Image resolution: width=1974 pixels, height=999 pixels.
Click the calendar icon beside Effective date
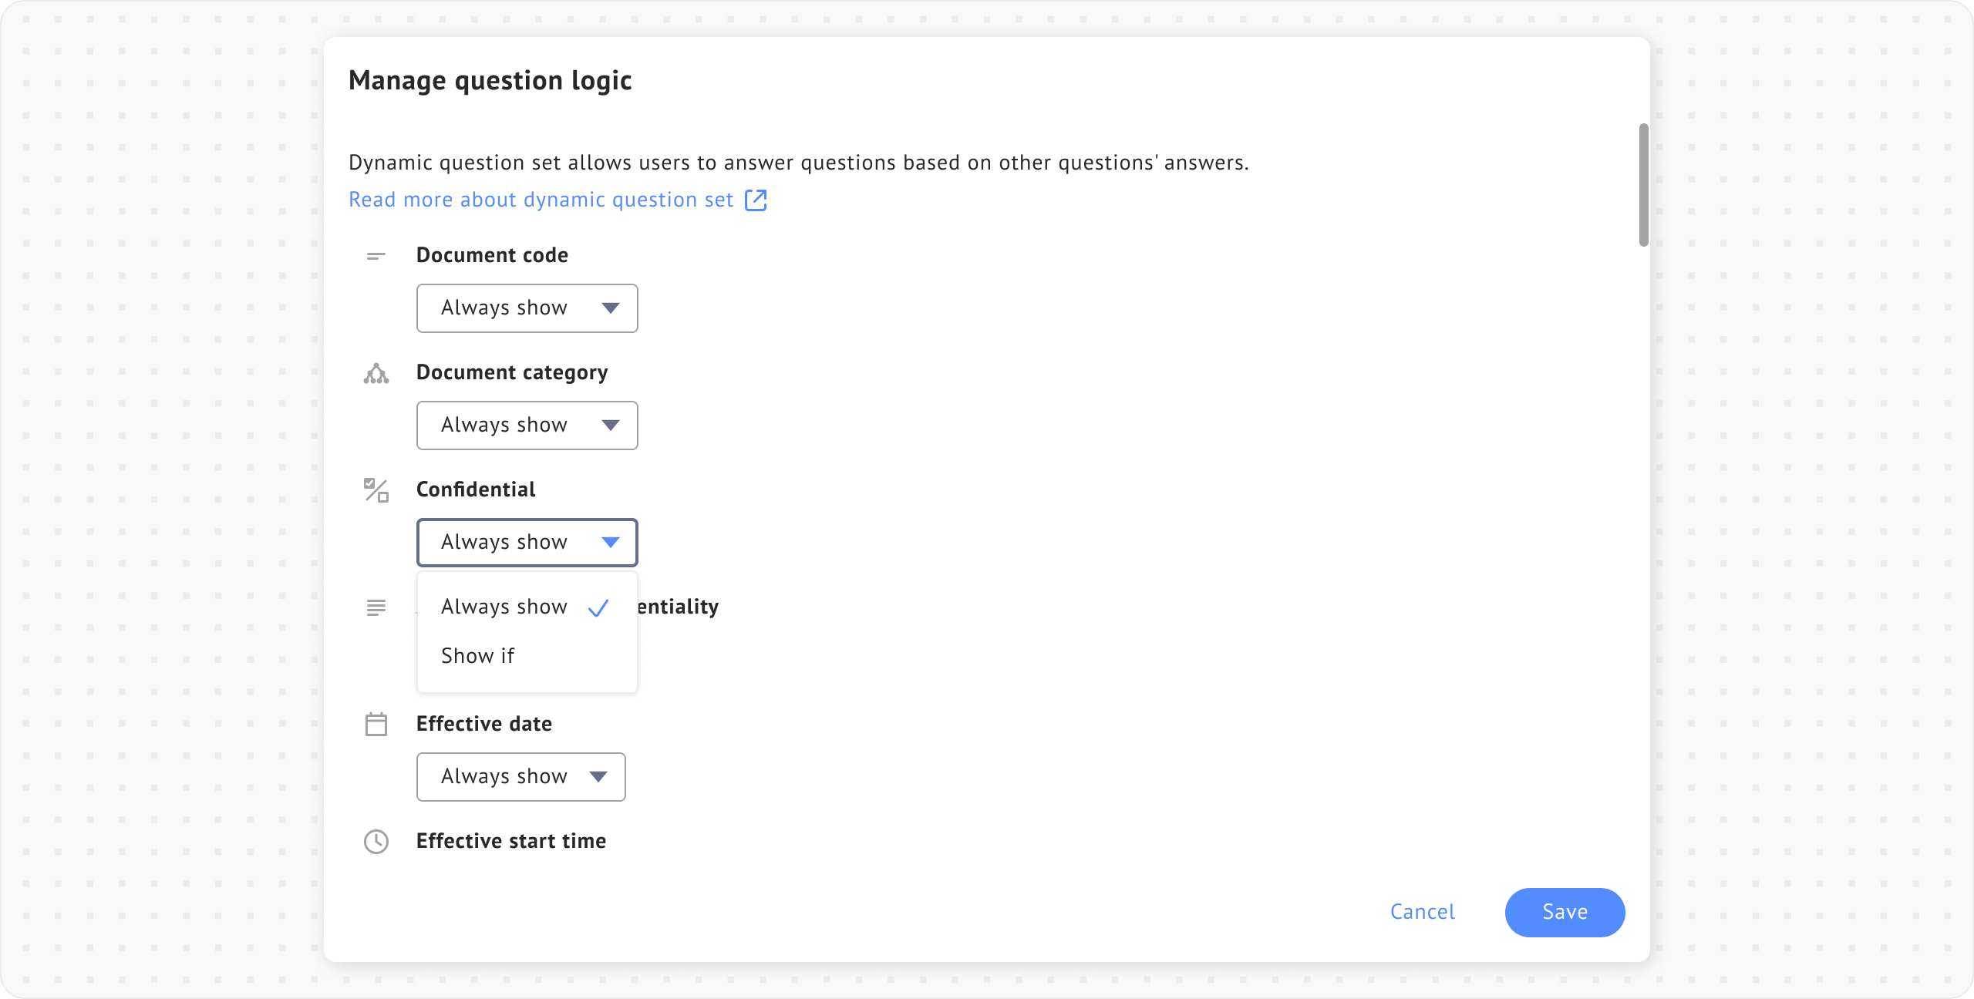click(376, 725)
